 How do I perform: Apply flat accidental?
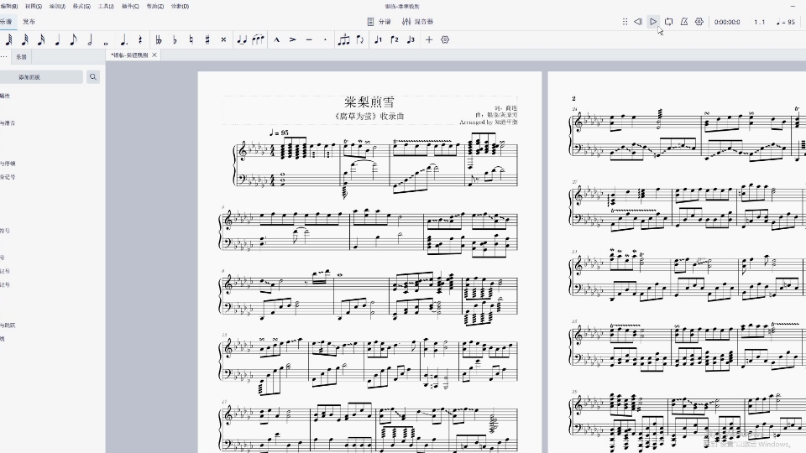click(x=175, y=39)
